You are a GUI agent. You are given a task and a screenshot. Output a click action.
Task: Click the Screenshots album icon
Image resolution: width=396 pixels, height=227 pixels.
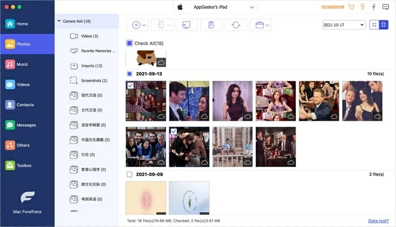tap(74, 81)
